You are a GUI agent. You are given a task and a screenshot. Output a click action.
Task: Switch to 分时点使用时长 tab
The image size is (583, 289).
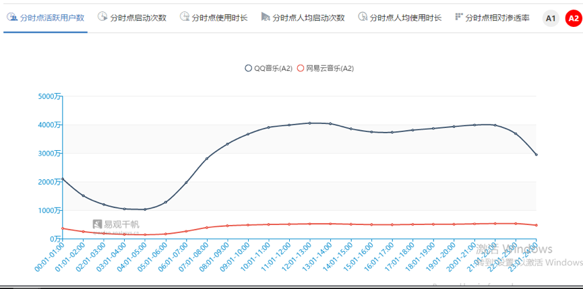pyautogui.click(x=214, y=18)
